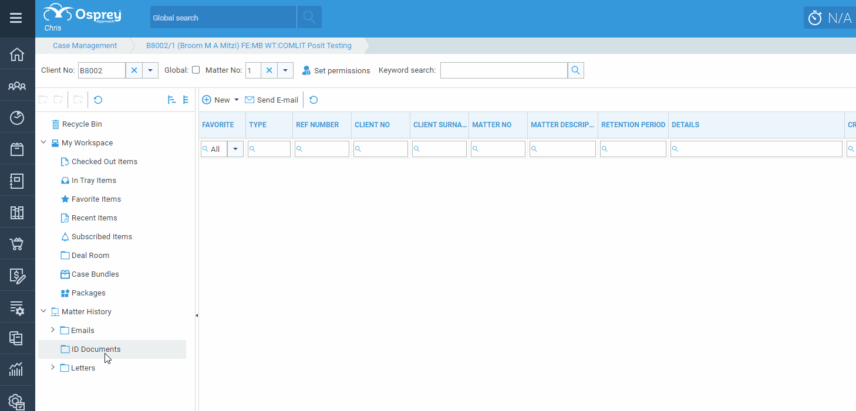Go to Case Management breadcrumb
Image resolution: width=856 pixels, height=411 pixels.
pyautogui.click(x=85, y=46)
